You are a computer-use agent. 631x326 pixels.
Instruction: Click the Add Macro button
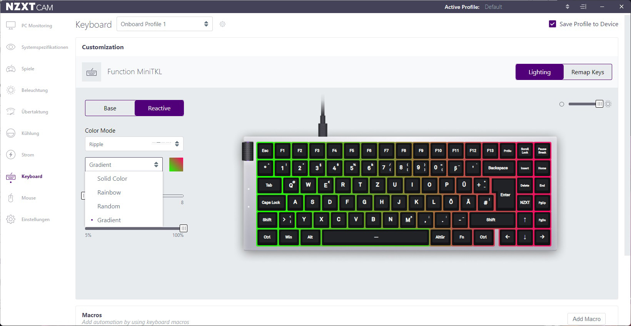point(586,319)
